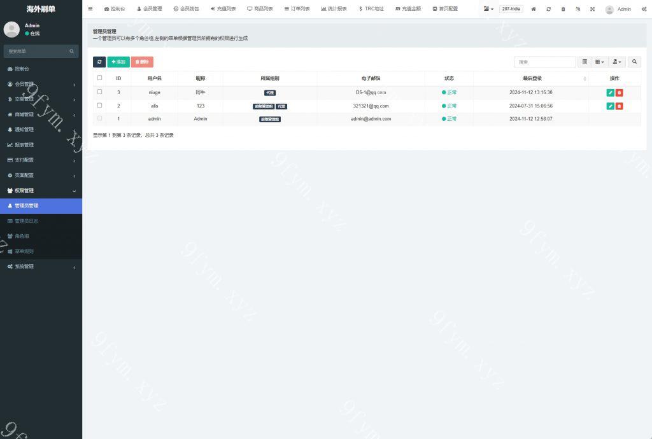Expand the 系统管理 sidebar menu
Screen dimensions: 652x439
pos(41,267)
